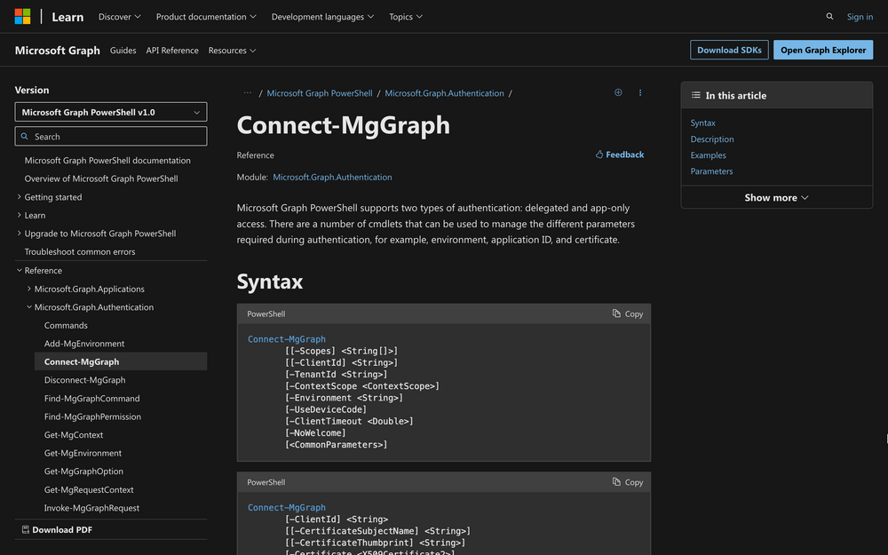The height and width of the screenshot is (555, 888).
Task: Click the add-to-collection plus icon
Action: click(x=618, y=92)
